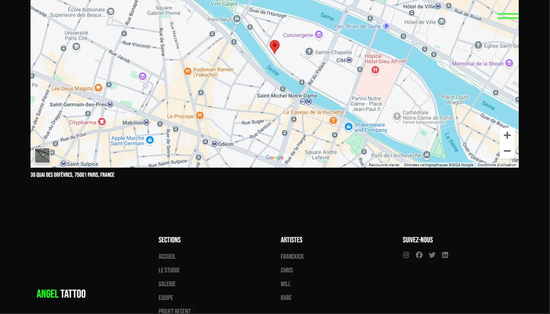550x314 pixels.
Task: Click the red location pin on the map
Action: coord(275,46)
